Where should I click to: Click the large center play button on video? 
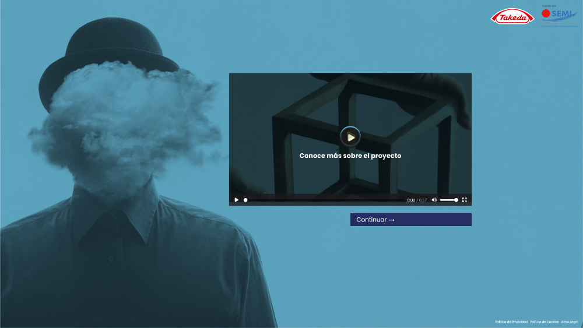pyautogui.click(x=350, y=137)
